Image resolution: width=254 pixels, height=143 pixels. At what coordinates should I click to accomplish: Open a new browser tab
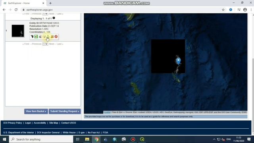tap(50, 3)
